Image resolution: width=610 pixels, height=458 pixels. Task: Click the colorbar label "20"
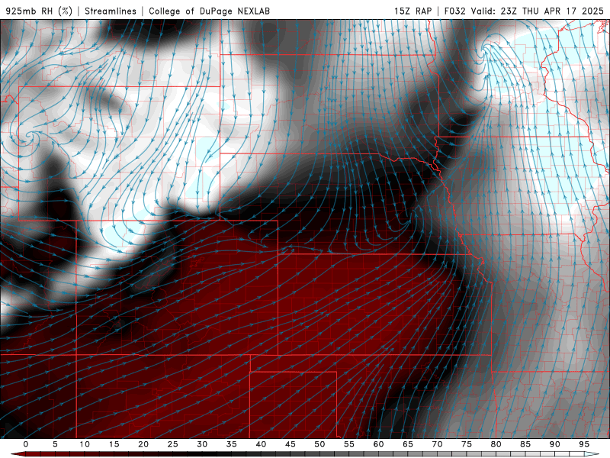pos(143,444)
